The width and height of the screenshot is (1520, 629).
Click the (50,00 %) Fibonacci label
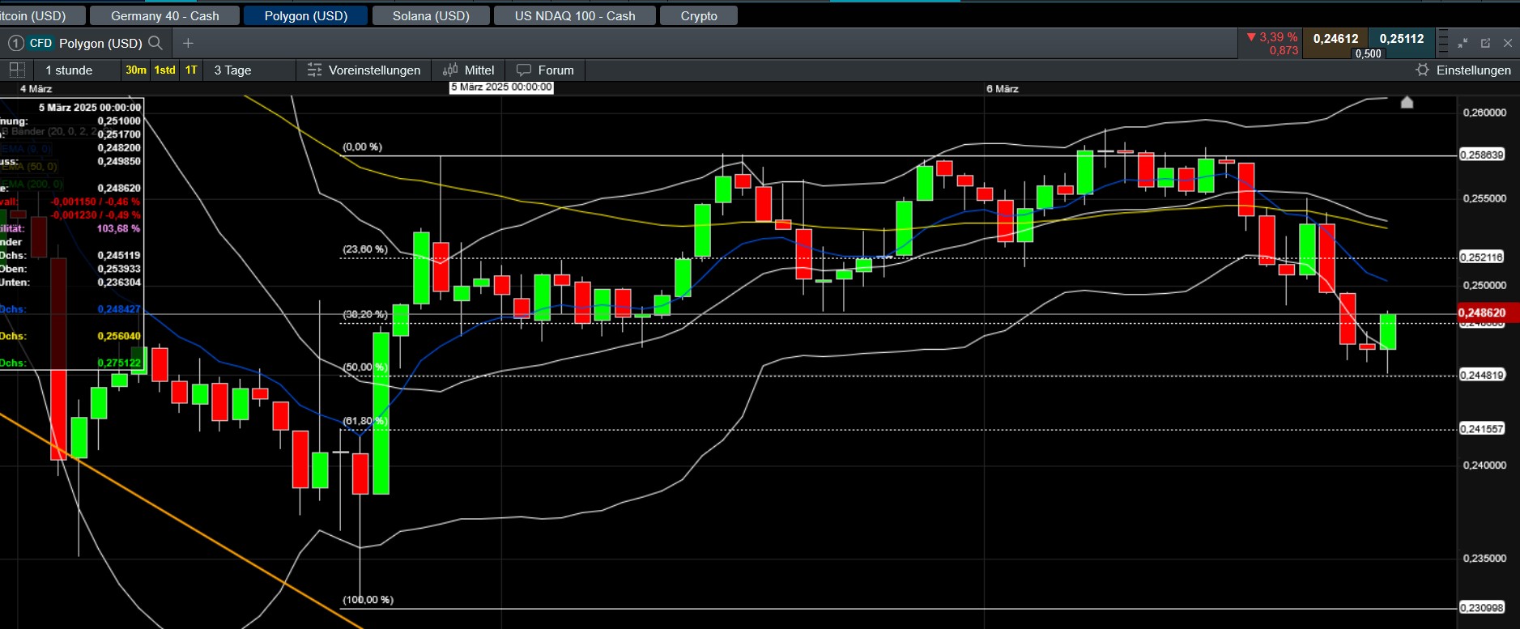(364, 367)
